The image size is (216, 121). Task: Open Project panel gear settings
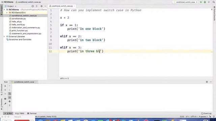(x=42, y=6)
